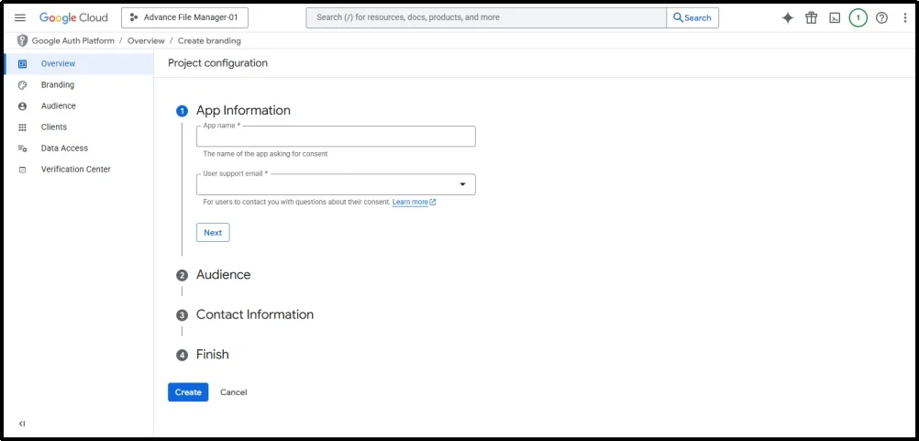The image size is (919, 441).
Task: Click the Create branding breadcrumb text
Action: (209, 41)
